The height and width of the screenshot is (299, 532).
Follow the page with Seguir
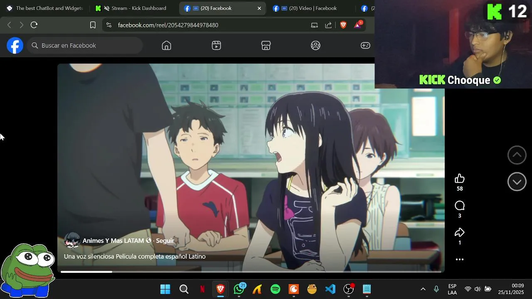click(165, 241)
